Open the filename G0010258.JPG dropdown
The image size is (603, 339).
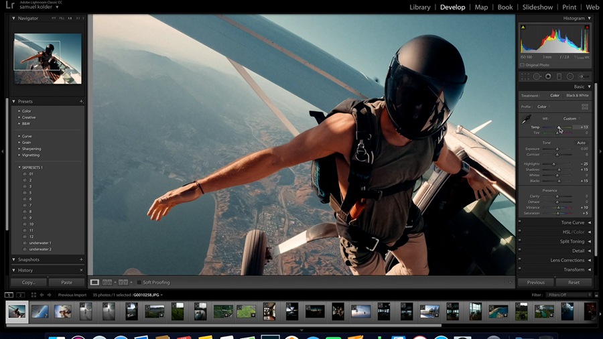coord(147,295)
